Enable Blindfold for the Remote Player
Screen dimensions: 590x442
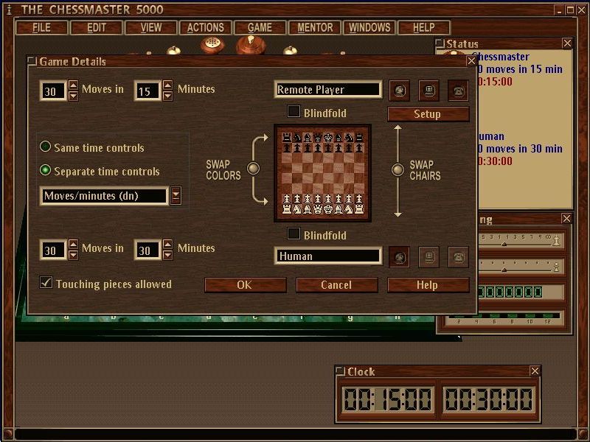(x=293, y=113)
